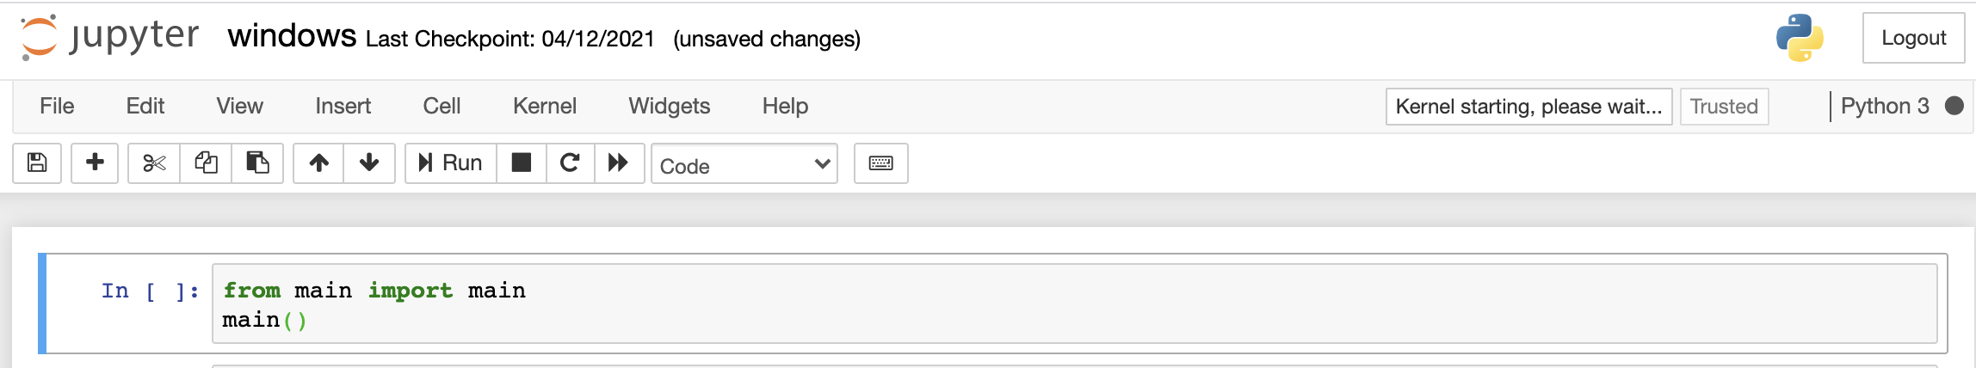Screen dimensions: 1976x368
Task: Click the windows notebook title to rename
Action: click(292, 36)
